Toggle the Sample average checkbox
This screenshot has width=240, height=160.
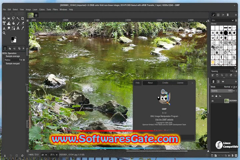(4, 56)
